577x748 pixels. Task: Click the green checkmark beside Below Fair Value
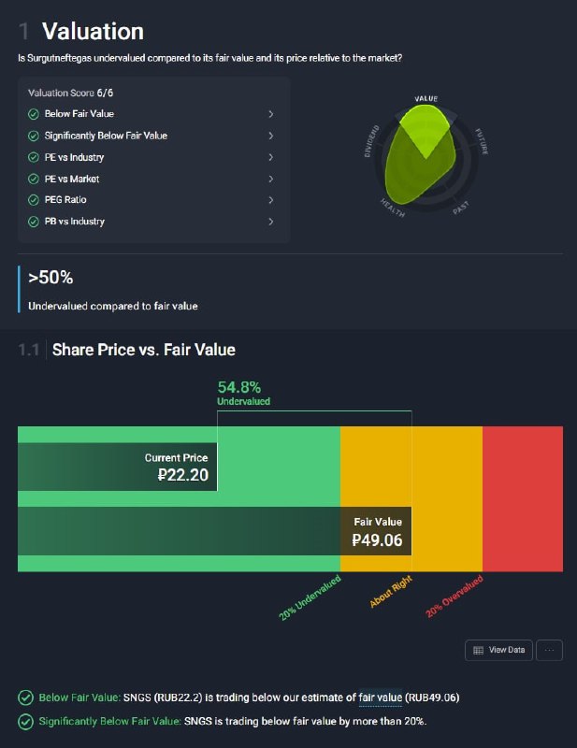click(x=34, y=114)
